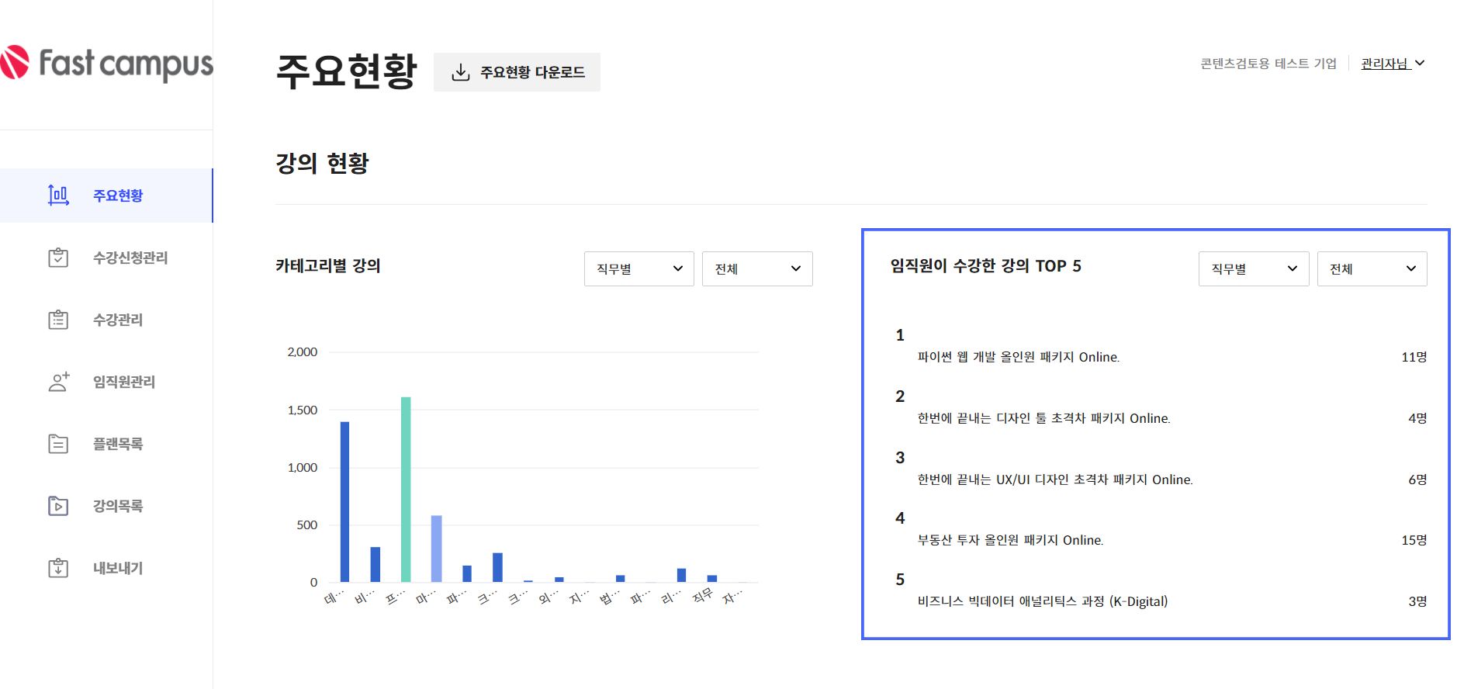Viewport: 1457px width, 689px height.
Task: Open 직무별 dropdown for 카테고리별 강의
Action: point(639,268)
